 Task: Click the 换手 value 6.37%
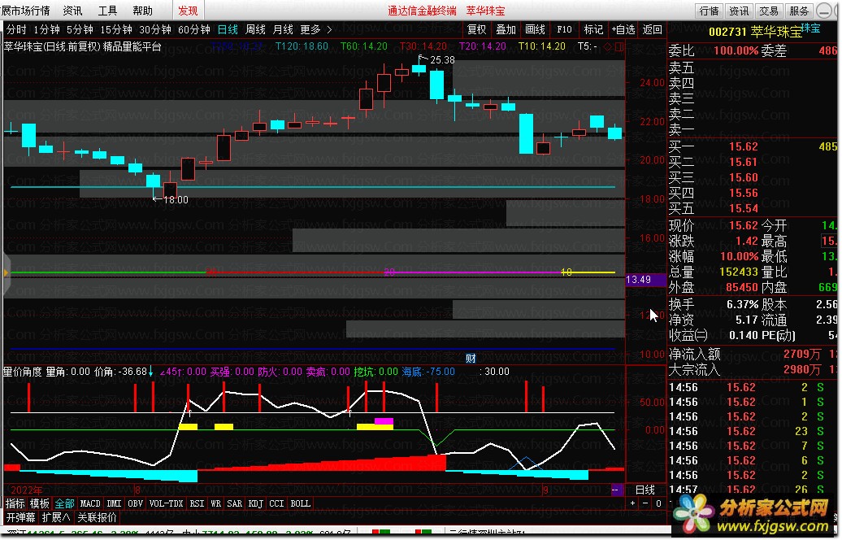[x=742, y=305]
